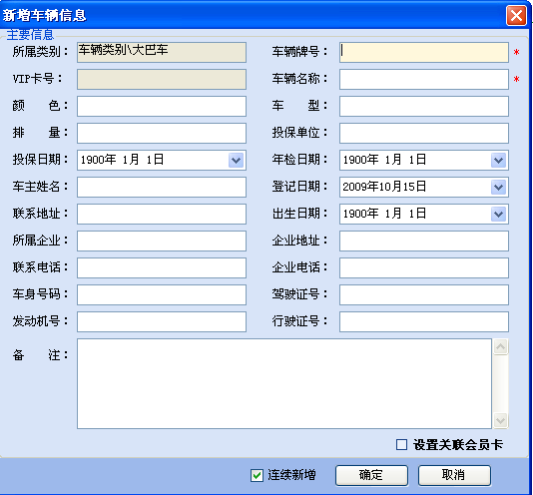Open the 投保日期 date dropdown

(x=236, y=160)
